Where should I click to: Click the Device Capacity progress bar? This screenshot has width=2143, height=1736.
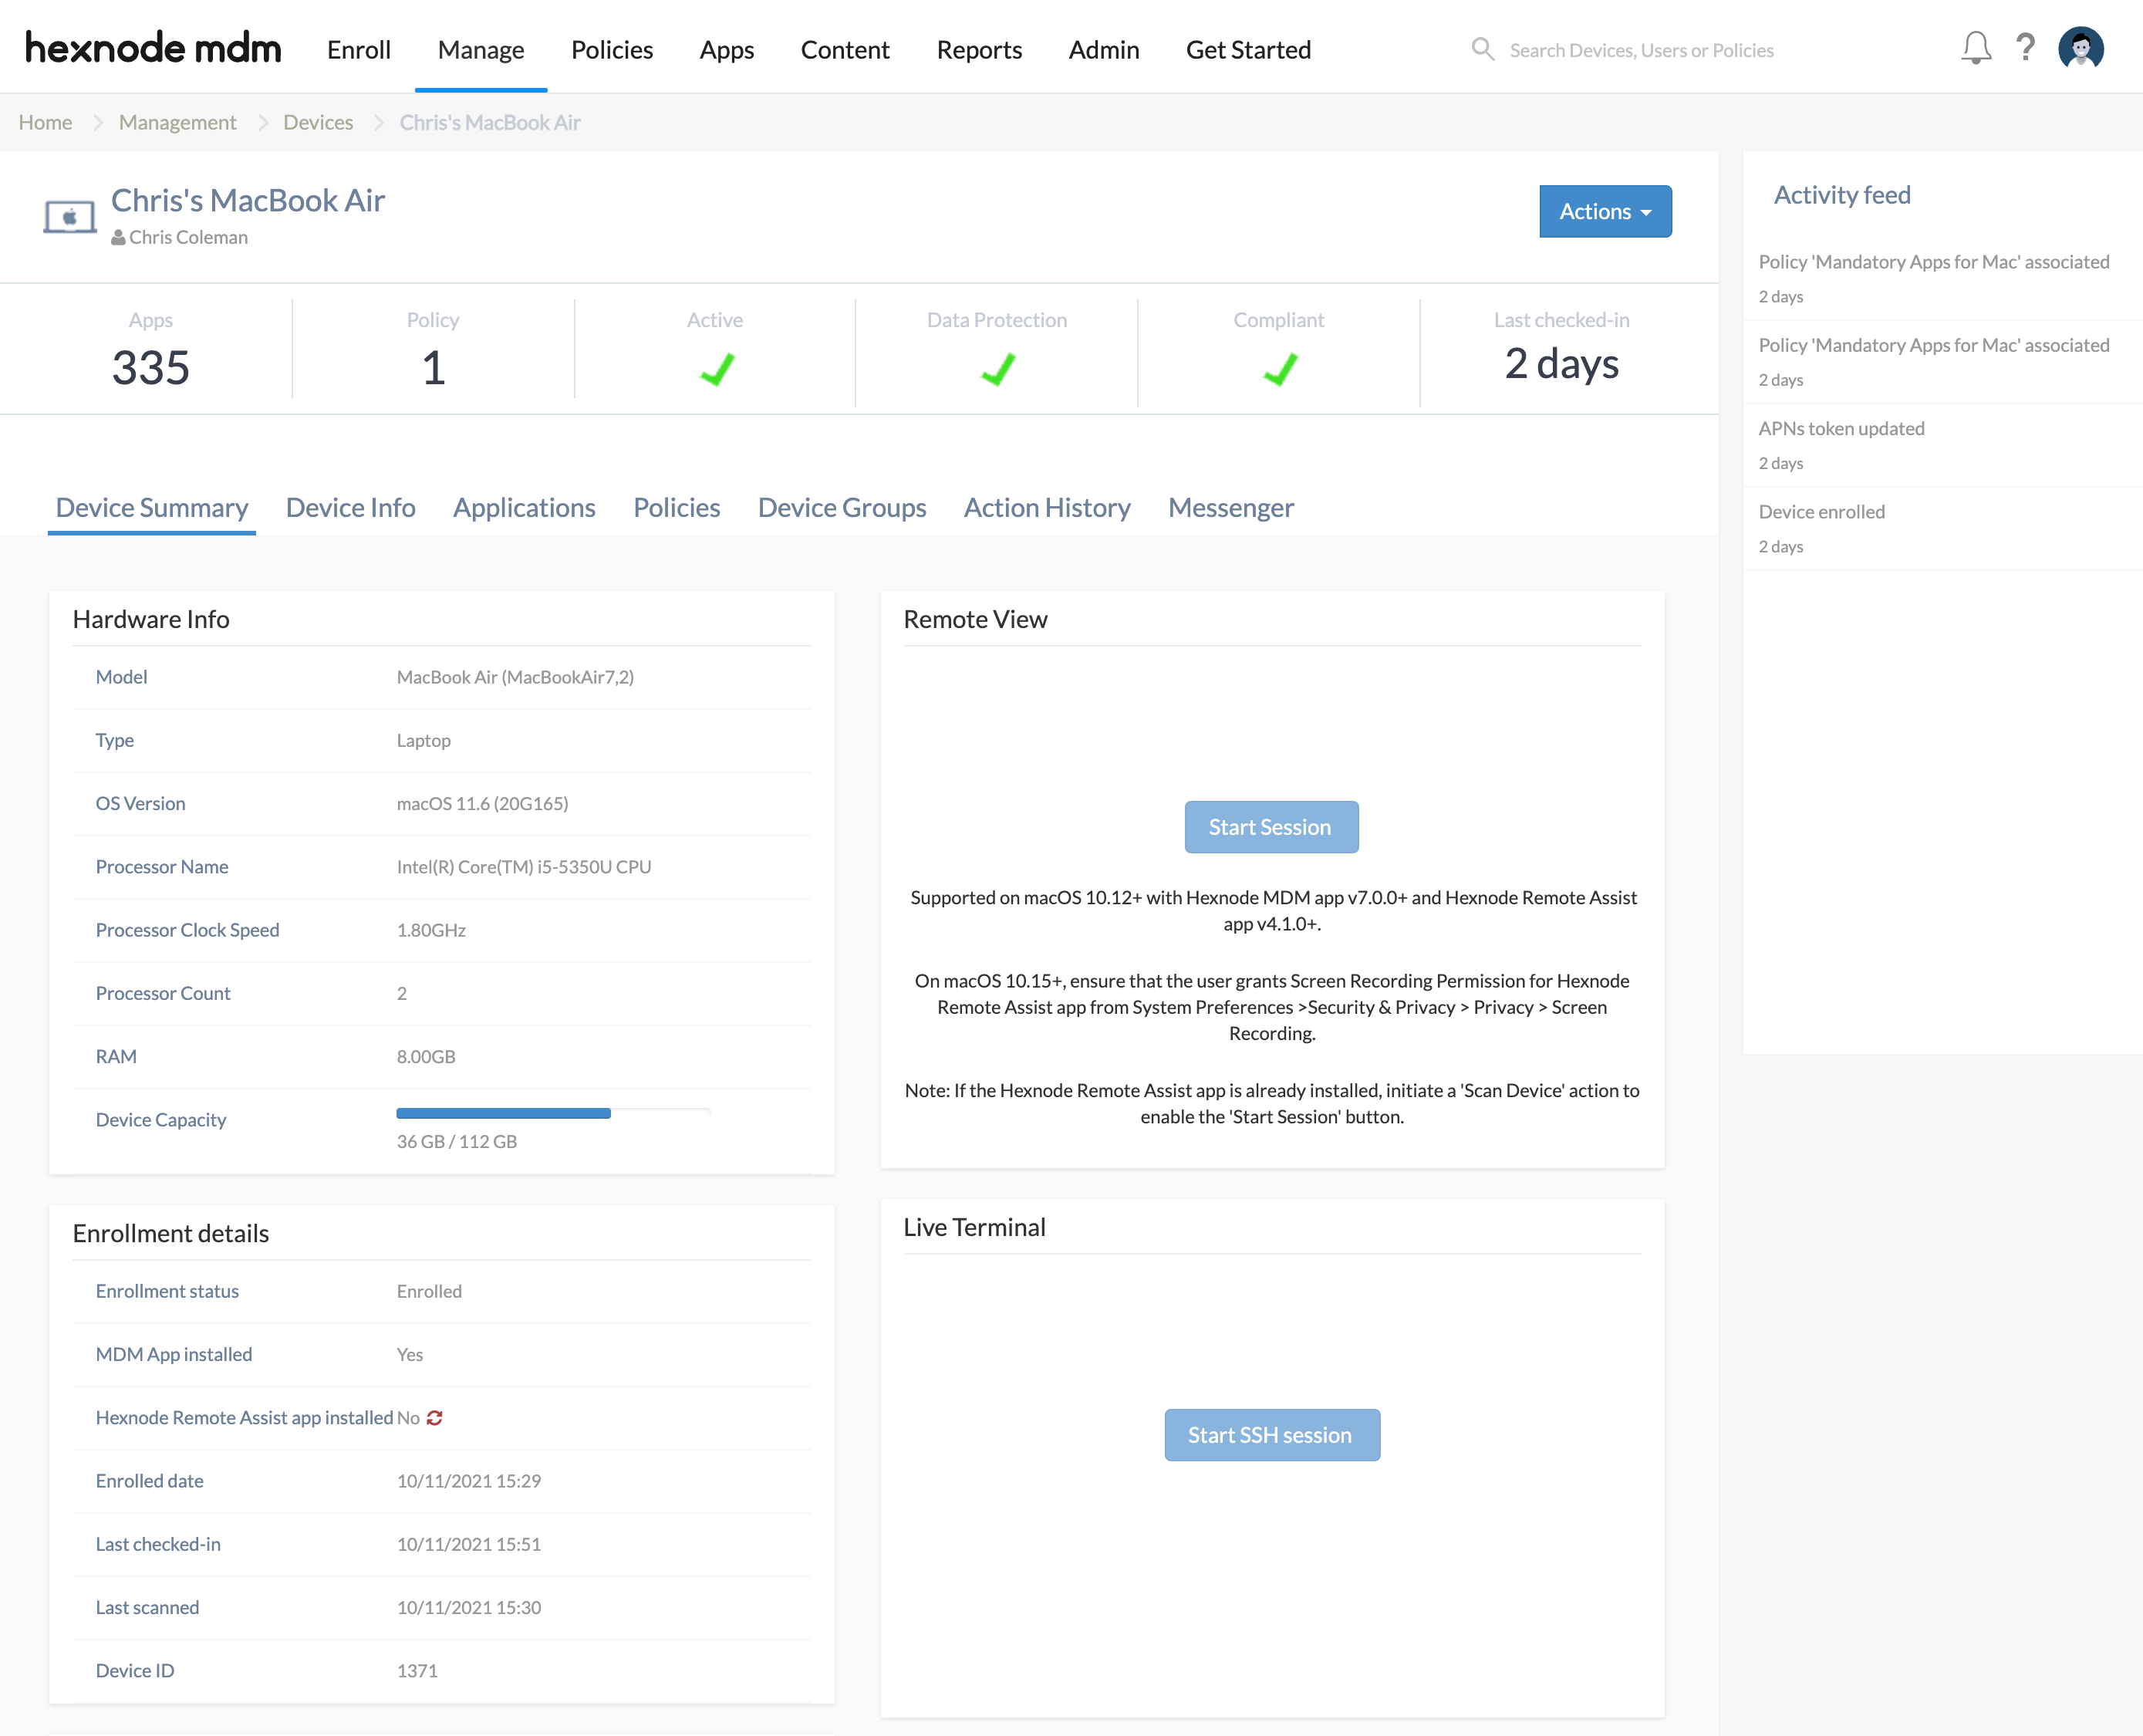pos(553,1113)
